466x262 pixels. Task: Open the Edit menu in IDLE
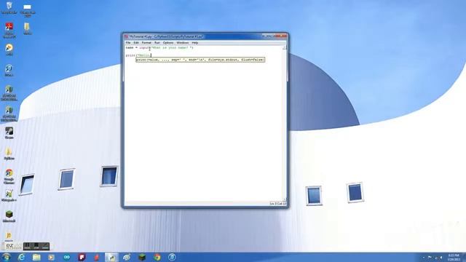coord(136,43)
